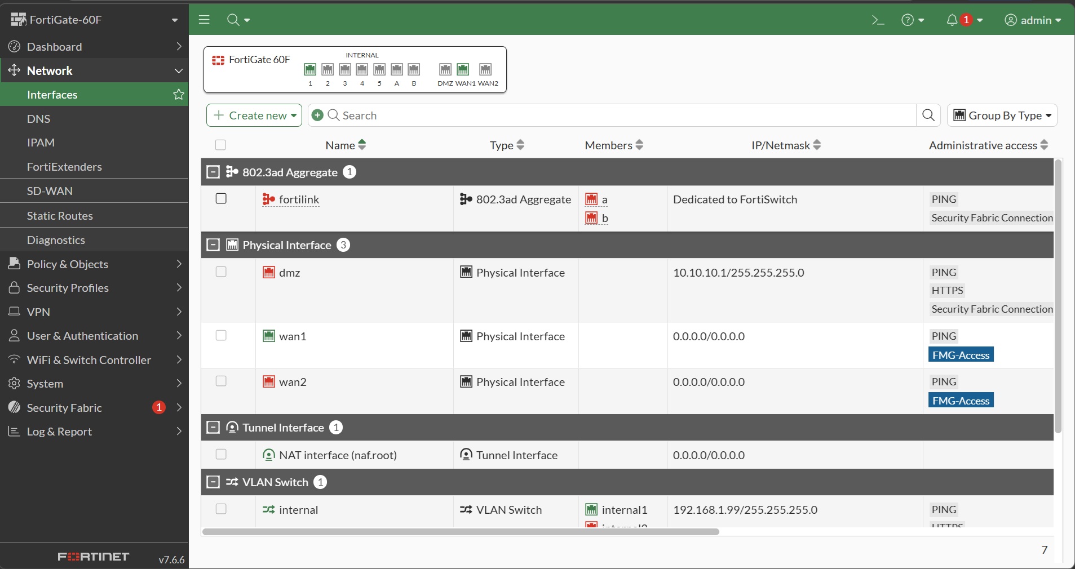
Task: Expand the Log & Report menu
Action: (94, 432)
